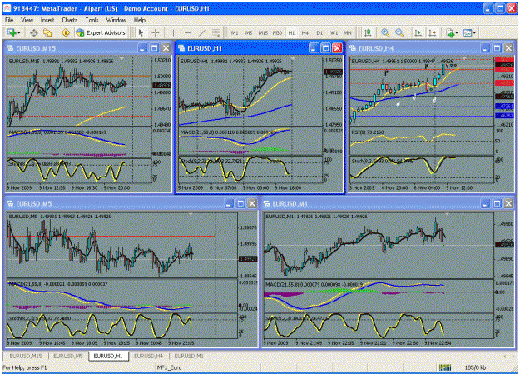The width and height of the screenshot is (520, 374).
Task: Expand the New Chart dropdown arrow
Action: [x=18, y=32]
